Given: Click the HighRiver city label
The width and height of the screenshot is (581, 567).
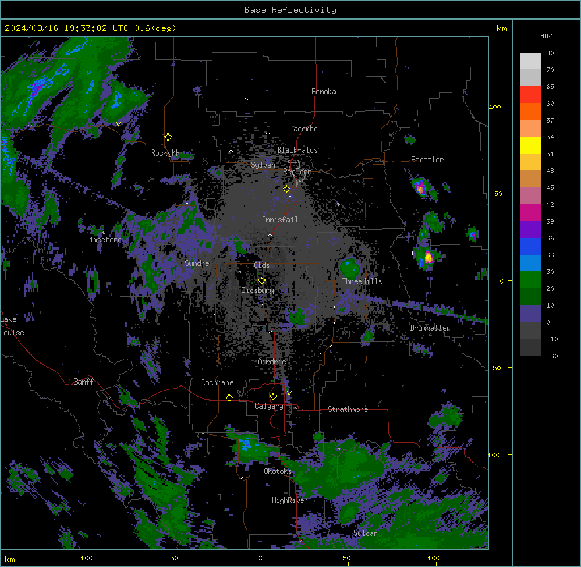Looking at the screenshot, I should click(289, 500).
